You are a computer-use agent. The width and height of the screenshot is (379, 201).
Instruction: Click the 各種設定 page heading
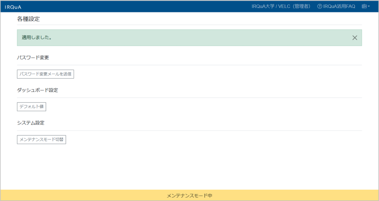click(28, 18)
